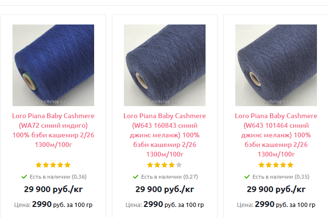This screenshot has width=328, height=218.
Task: Open the W643 101464 denim melange yarn photo
Action: tap(276, 65)
